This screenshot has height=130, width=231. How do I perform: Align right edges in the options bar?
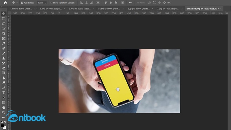(x=92, y=3)
